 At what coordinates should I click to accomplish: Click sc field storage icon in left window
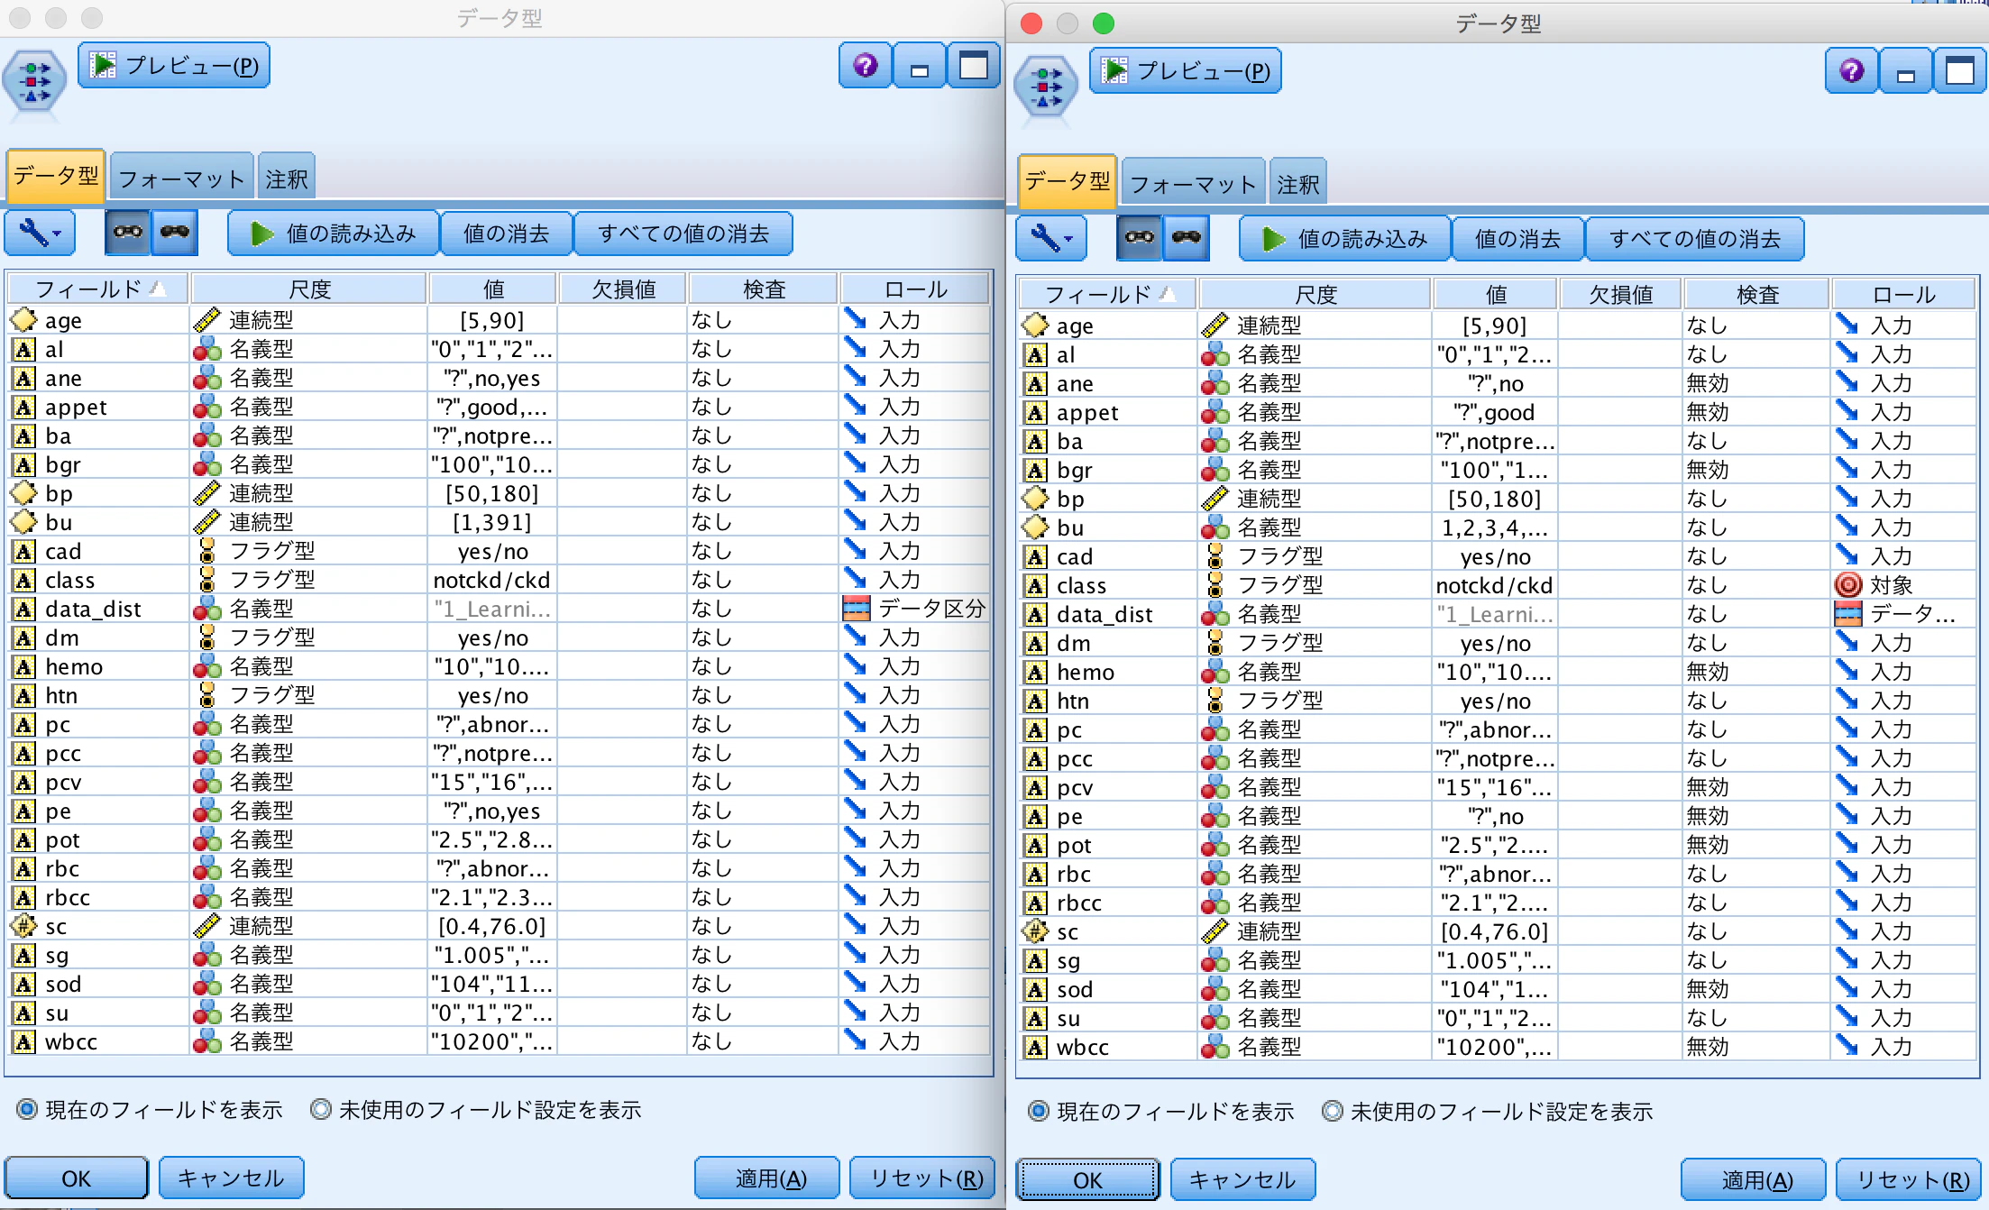(x=23, y=926)
